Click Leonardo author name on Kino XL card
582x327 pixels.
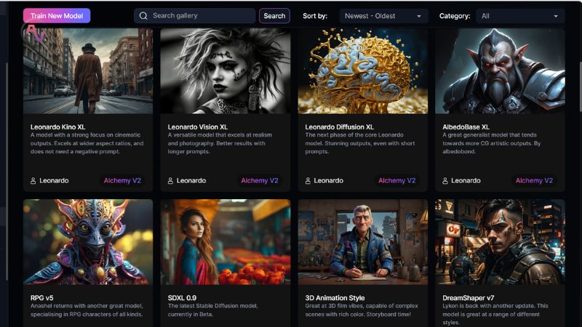pyautogui.click(x=54, y=180)
